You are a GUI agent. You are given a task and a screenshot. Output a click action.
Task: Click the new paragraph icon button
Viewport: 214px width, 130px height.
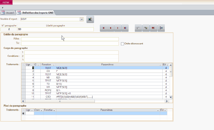click(138, 28)
